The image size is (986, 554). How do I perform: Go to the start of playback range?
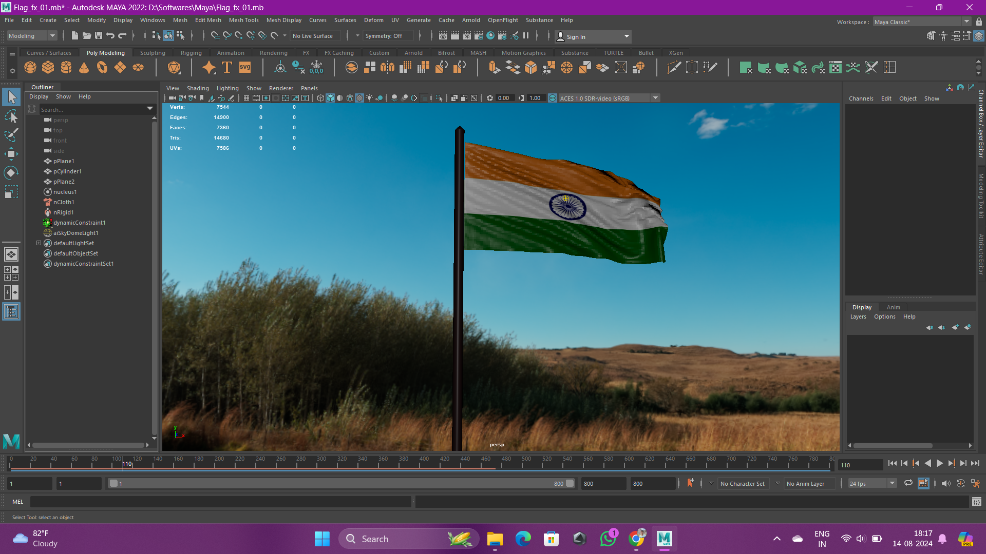click(x=893, y=463)
